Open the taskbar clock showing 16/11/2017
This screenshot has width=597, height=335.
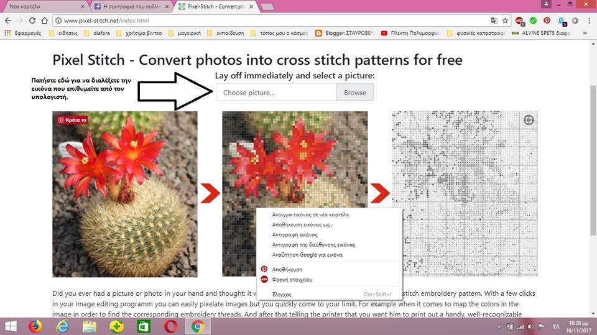coord(578,327)
